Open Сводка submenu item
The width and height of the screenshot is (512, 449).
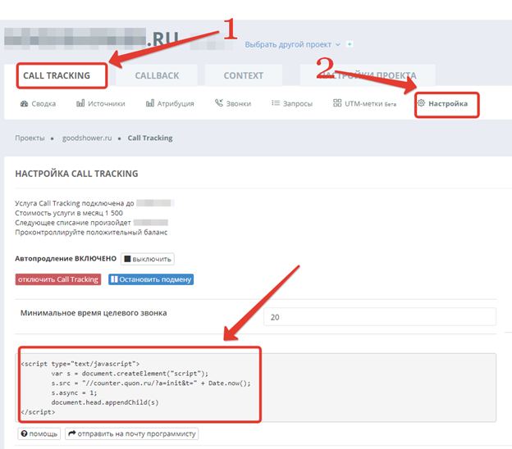(x=39, y=104)
